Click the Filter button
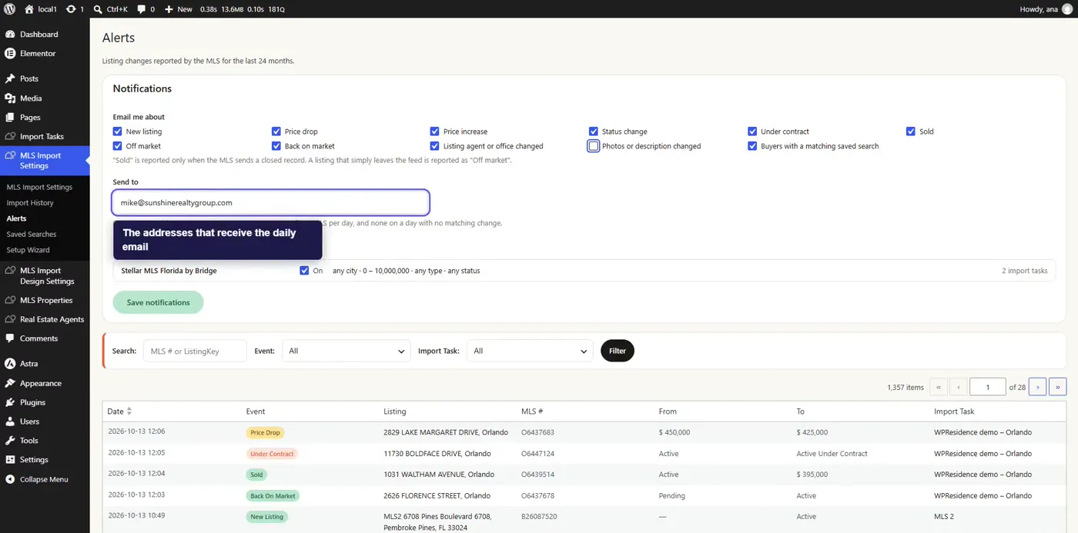 pos(618,351)
